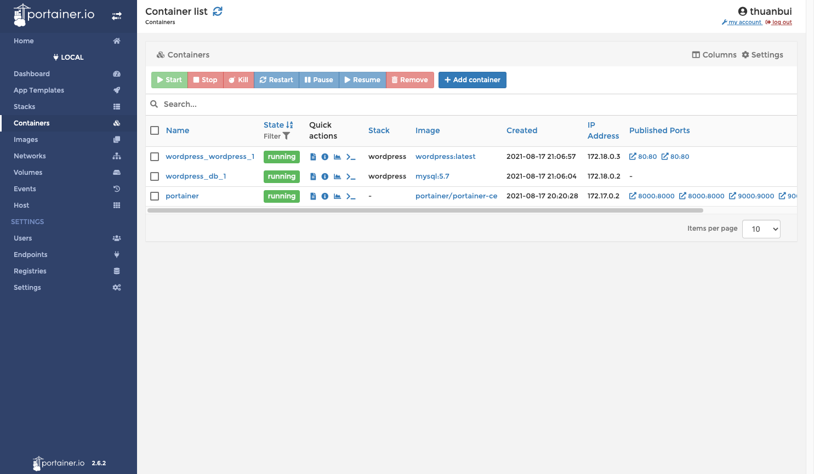Click the Users group icon in sidebar
This screenshot has width=814, height=474.
coord(117,238)
